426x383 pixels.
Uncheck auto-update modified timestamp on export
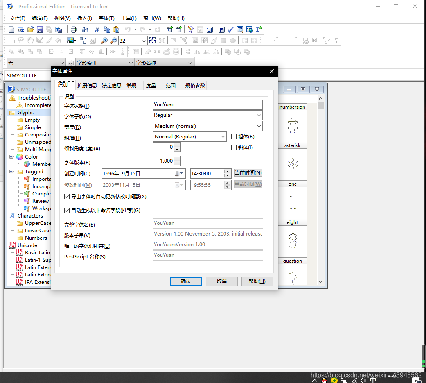67,196
